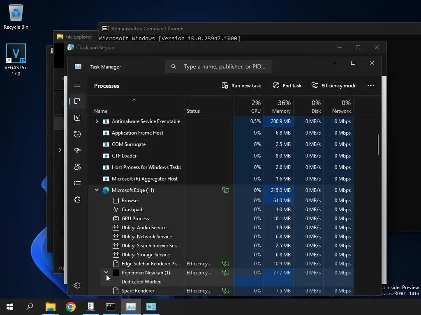The height and width of the screenshot is (315, 421).
Task: Expand the File Explorer navigation pane chevron
Action: (60, 150)
